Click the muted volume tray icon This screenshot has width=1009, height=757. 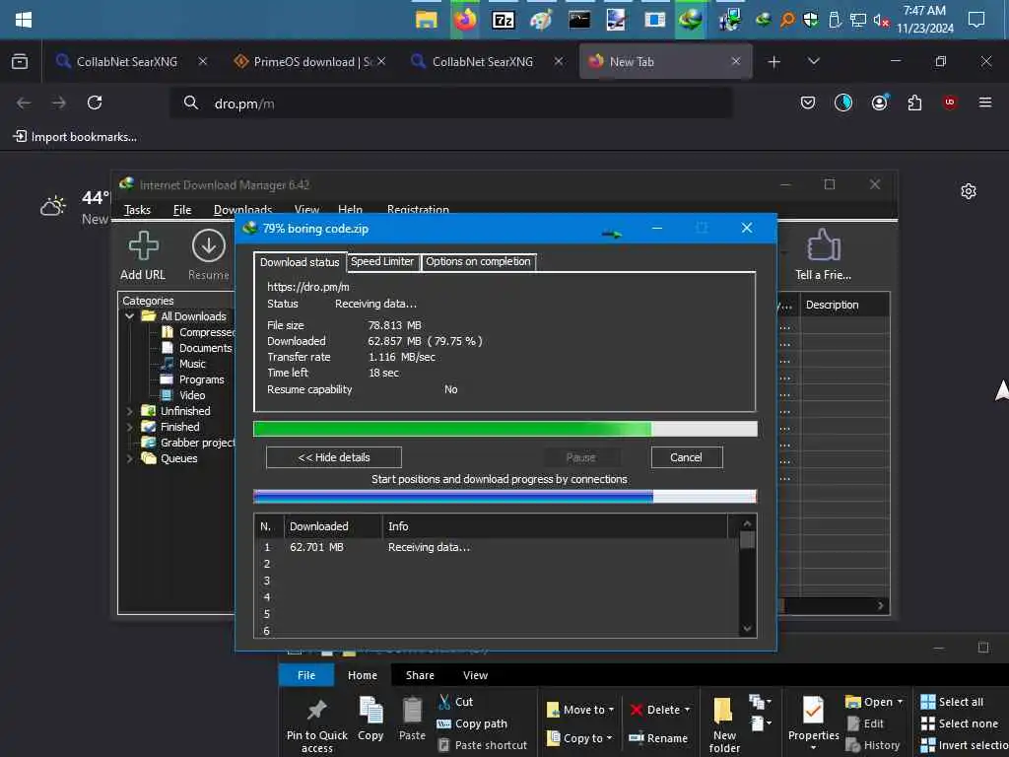pyautogui.click(x=881, y=21)
